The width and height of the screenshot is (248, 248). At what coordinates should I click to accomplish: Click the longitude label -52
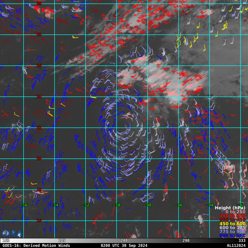86,205
